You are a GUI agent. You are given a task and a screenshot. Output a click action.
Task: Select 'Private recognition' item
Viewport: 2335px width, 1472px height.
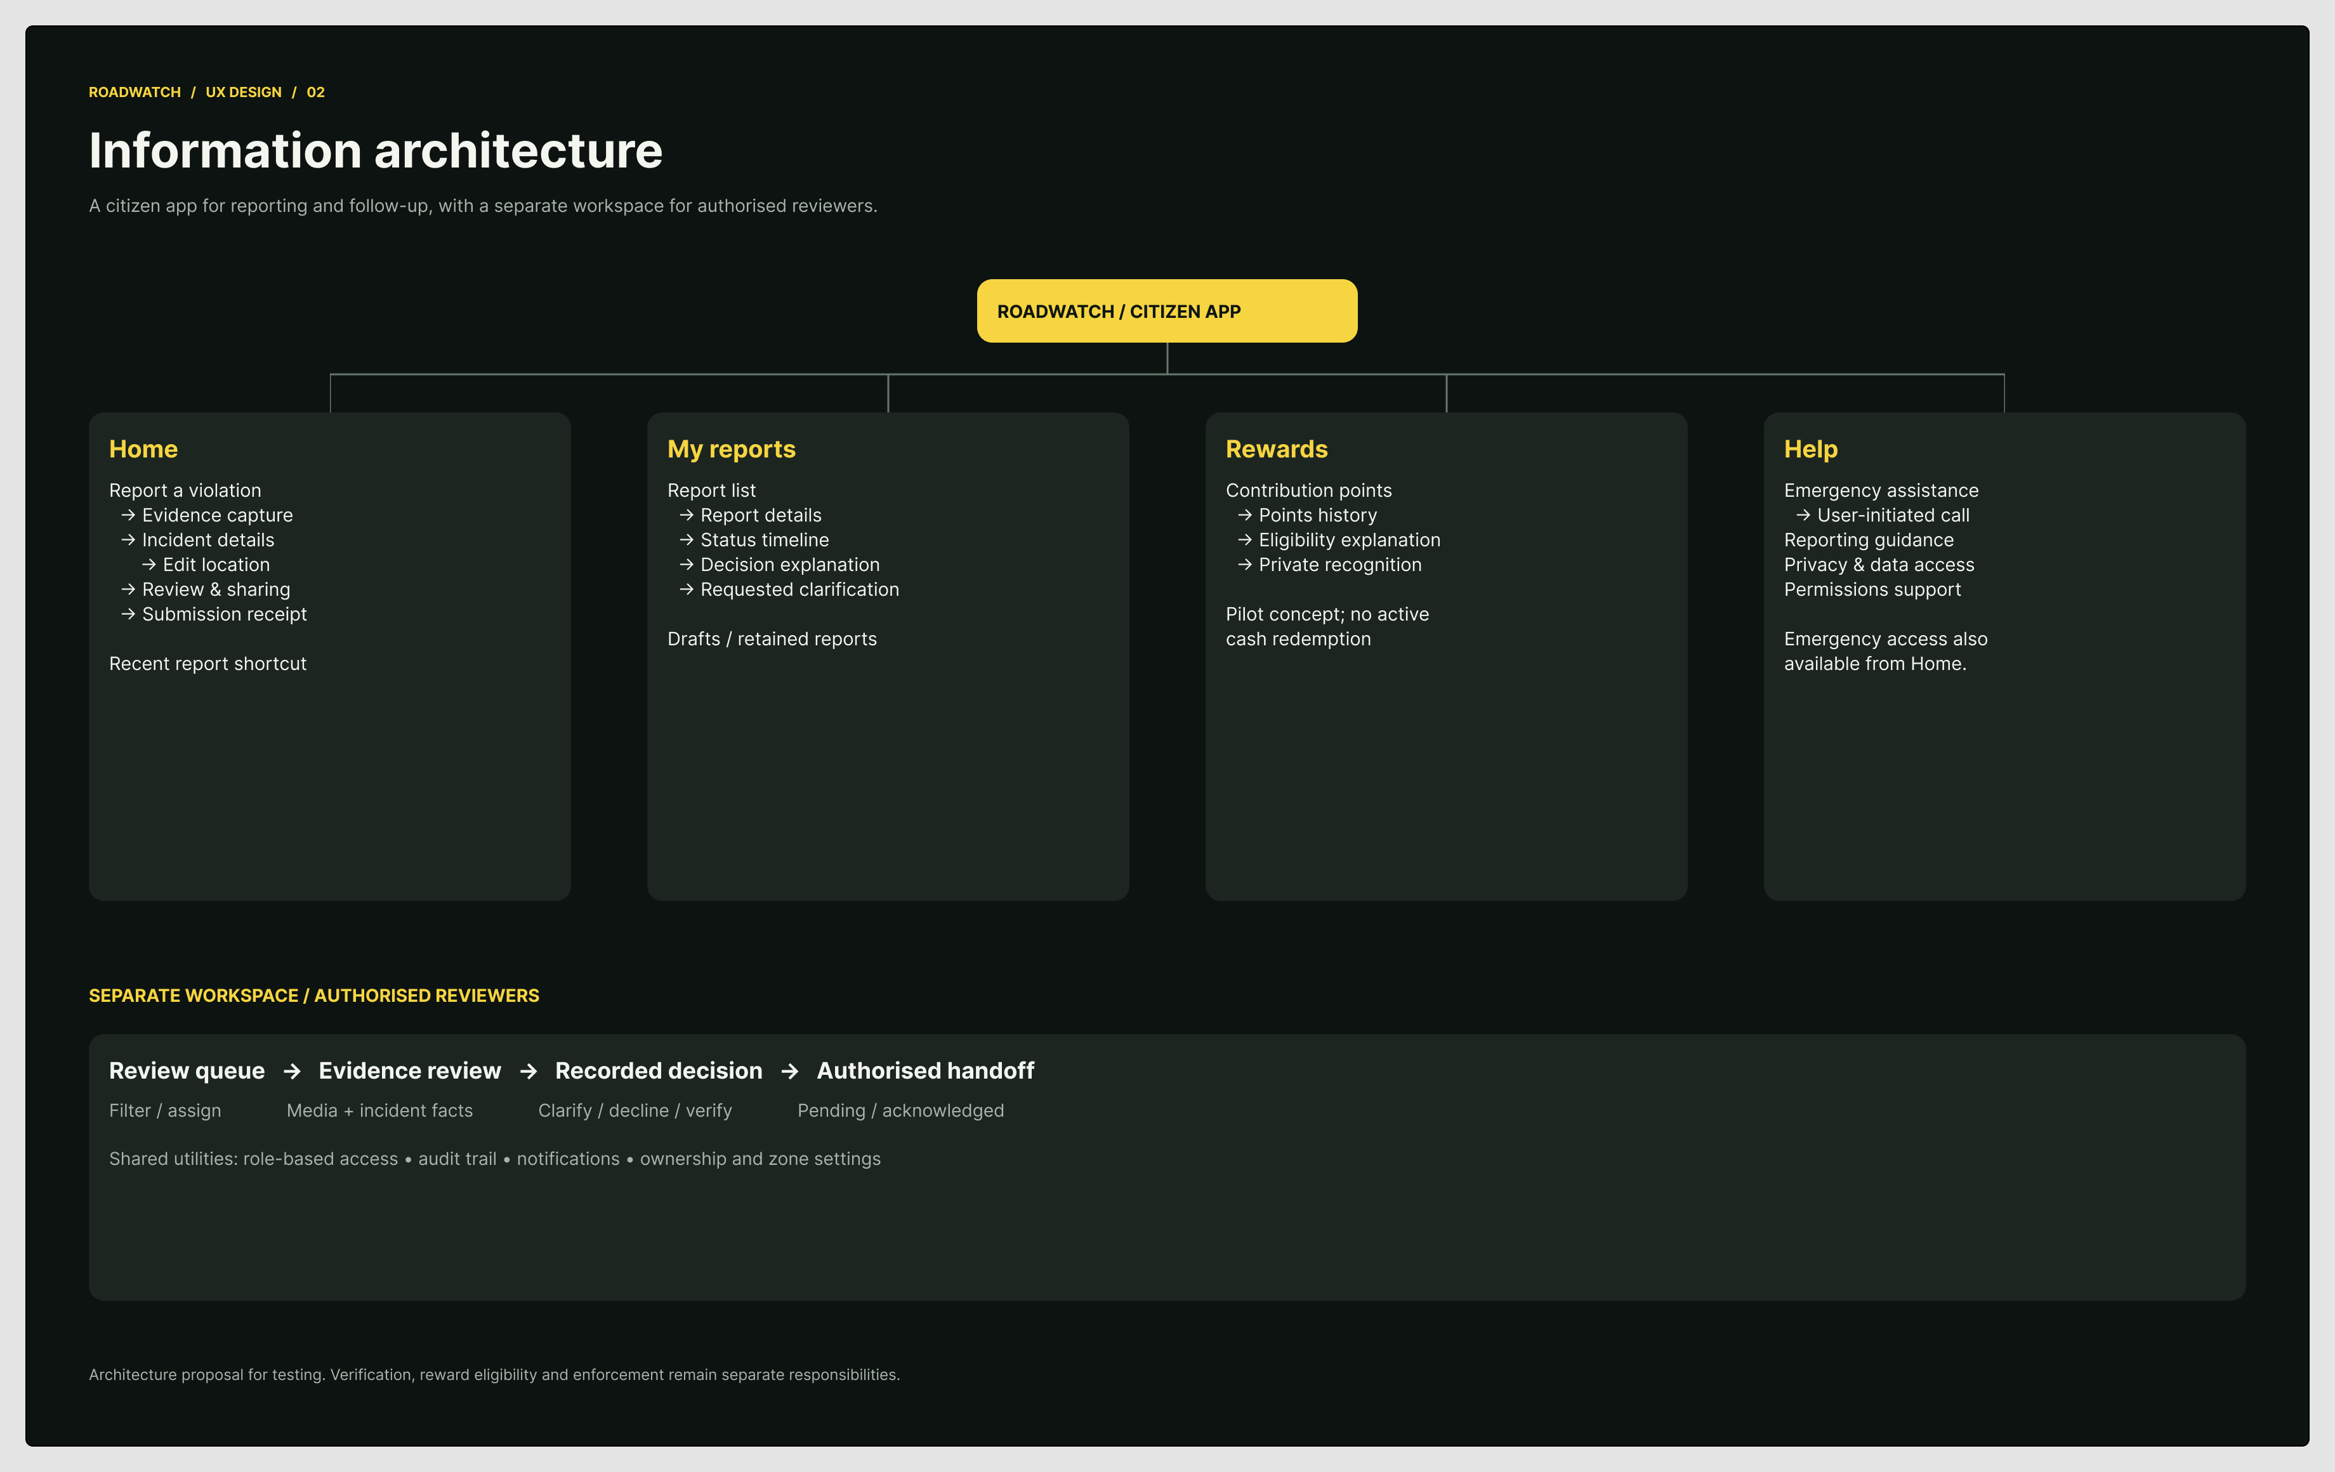click(x=1340, y=564)
